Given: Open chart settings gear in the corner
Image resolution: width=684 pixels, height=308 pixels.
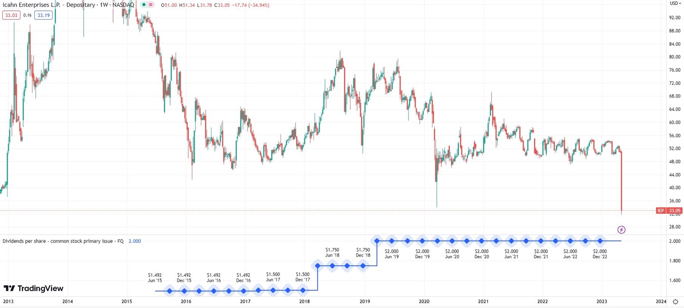Looking at the screenshot, I should click(x=675, y=302).
